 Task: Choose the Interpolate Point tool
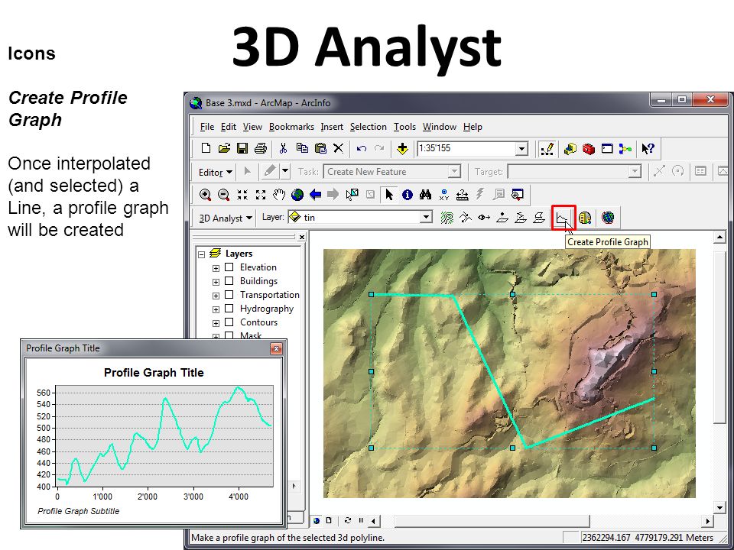pyautogui.click(x=502, y=218)
